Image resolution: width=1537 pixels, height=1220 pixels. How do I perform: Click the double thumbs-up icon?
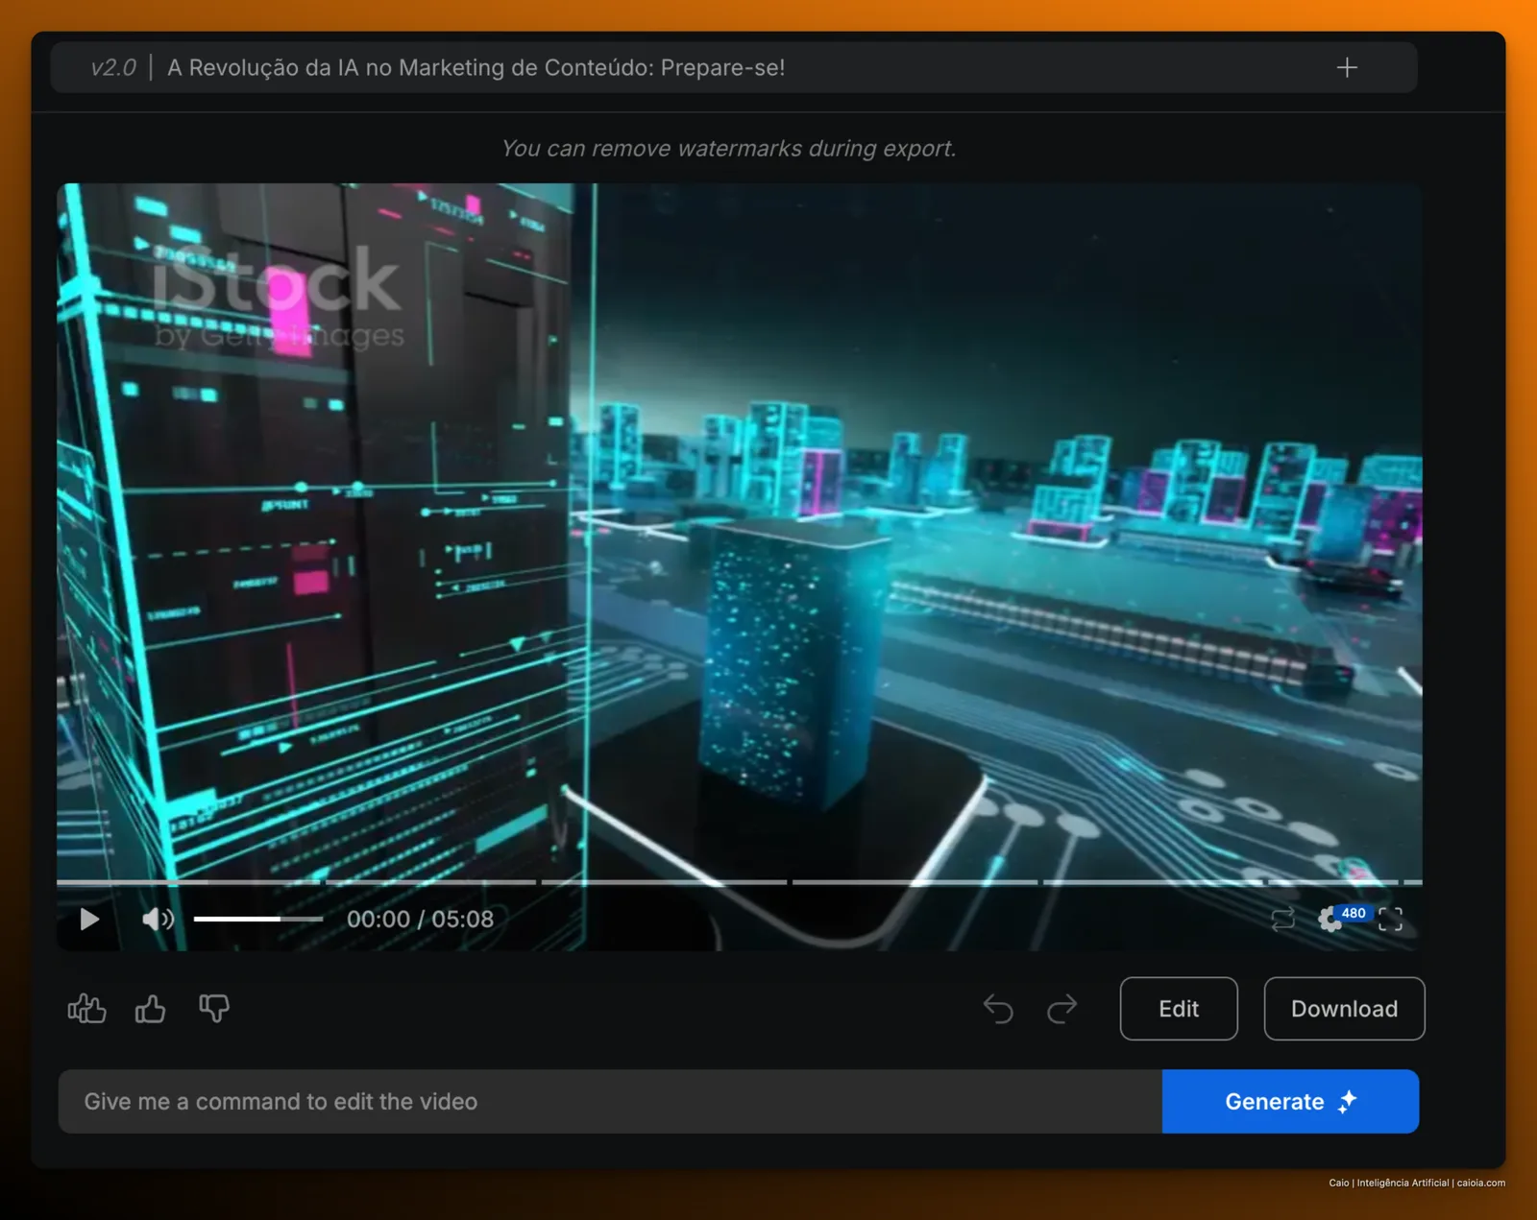click(x=86, y=1009)
